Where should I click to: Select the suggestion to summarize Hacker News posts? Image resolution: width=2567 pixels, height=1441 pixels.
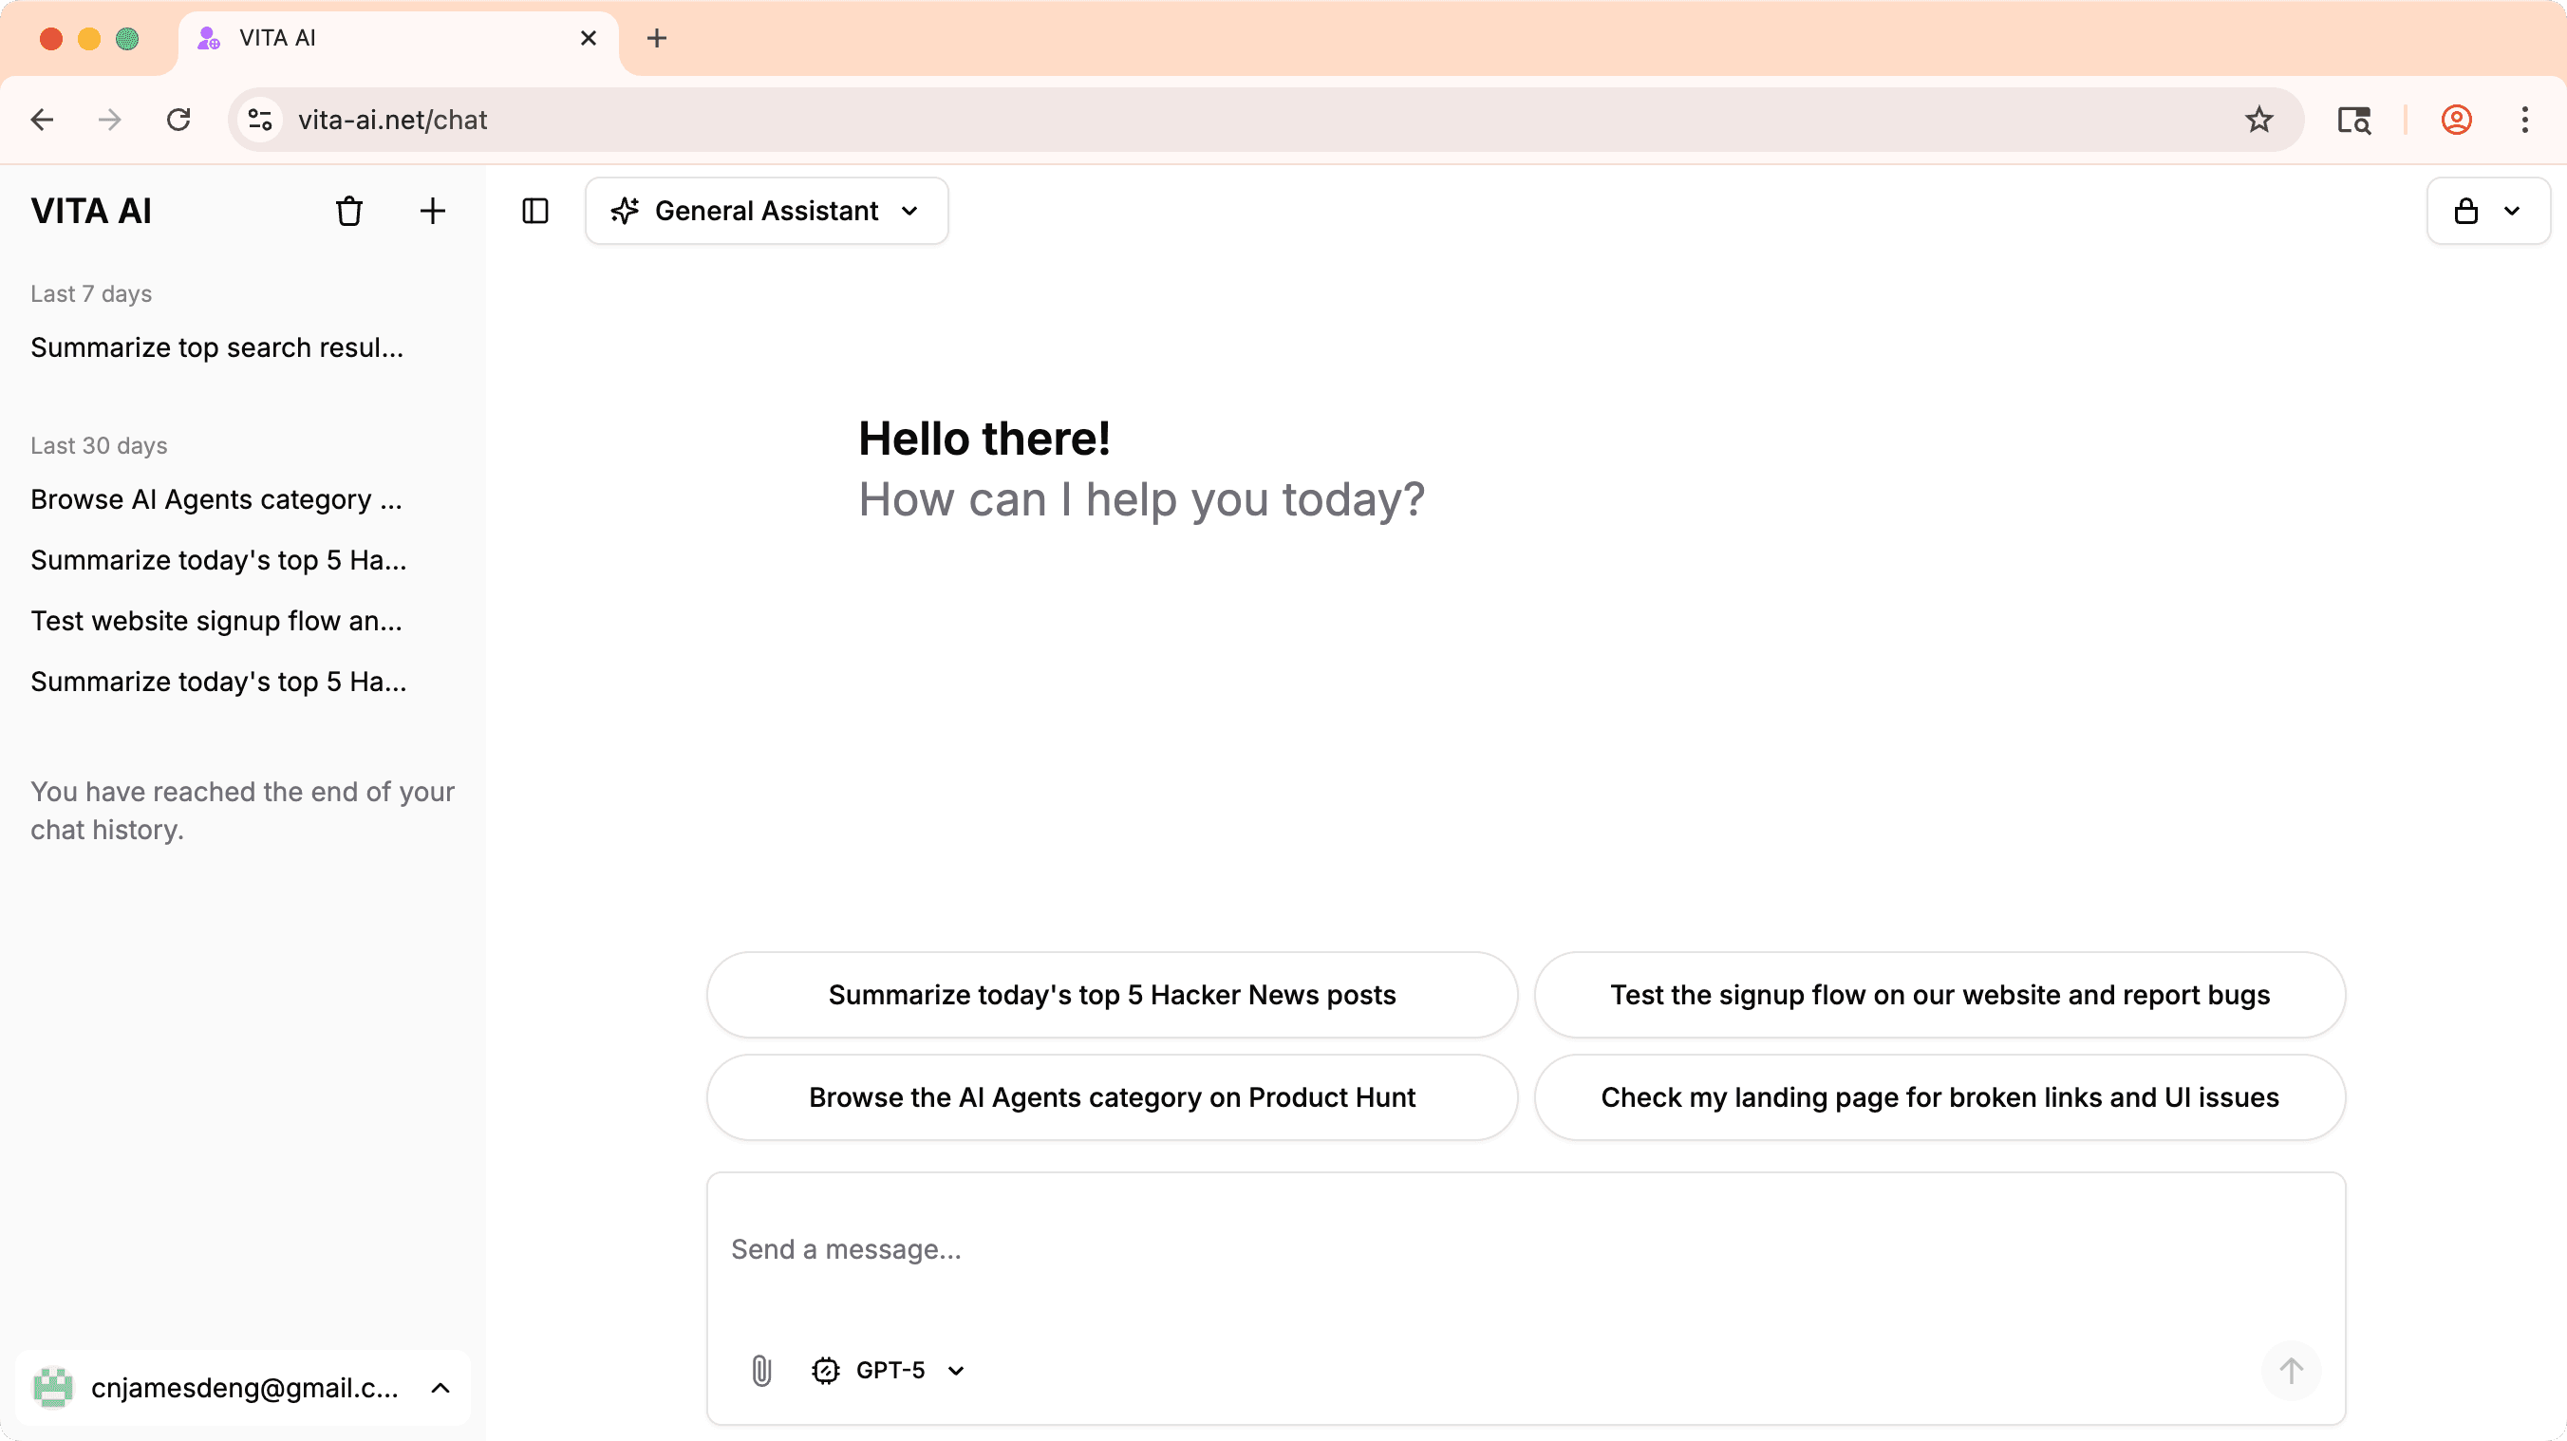click(x=1110, y=994)
